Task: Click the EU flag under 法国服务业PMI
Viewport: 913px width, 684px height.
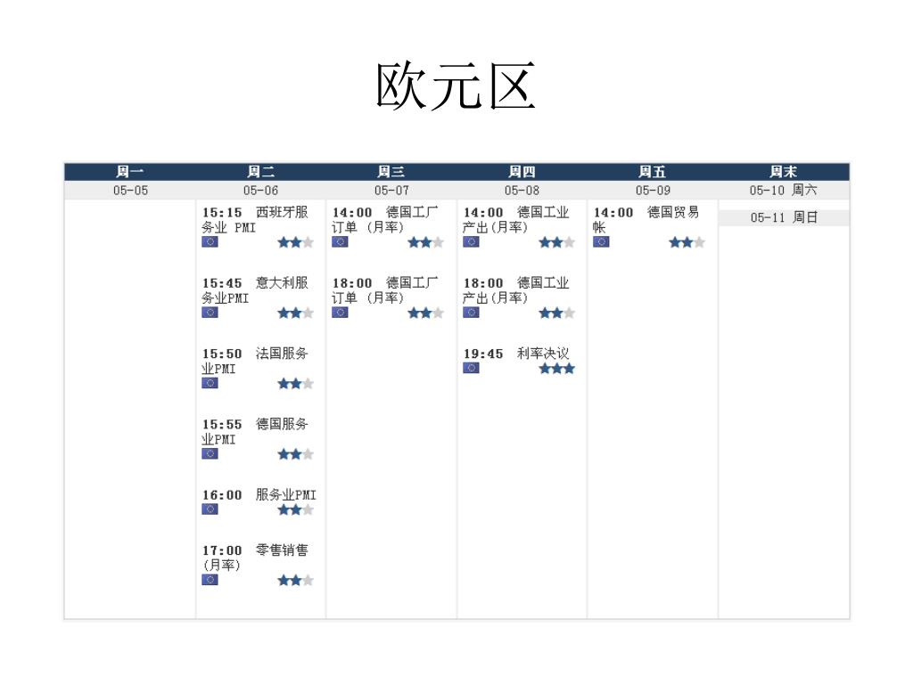Action: pyautogui.click(x=210, y=383)
